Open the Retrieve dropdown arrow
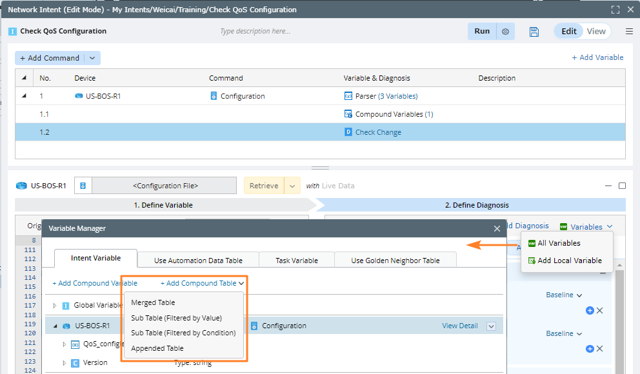The width and height of the screenshot is (640, 374). pos(292,186)
